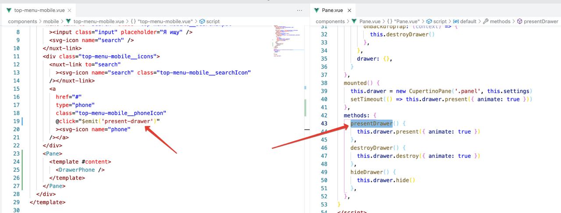Click 'components' breadcrumb in Pane.vue editor
This screenshot has height=213, width=561.
pos(330,21)
